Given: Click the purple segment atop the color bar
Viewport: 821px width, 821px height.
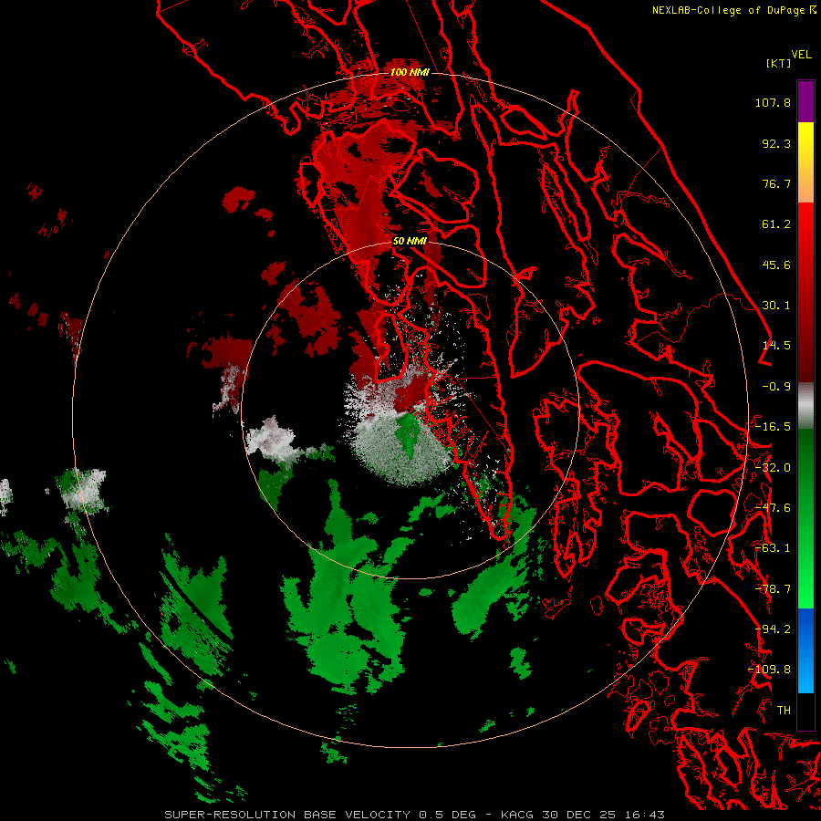Looking at the screenshot, I should [x=805, y=101].
